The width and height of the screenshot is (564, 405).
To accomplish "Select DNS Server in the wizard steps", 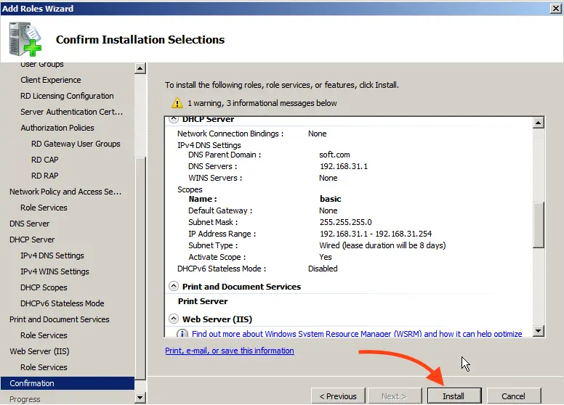I will point(29,224).
